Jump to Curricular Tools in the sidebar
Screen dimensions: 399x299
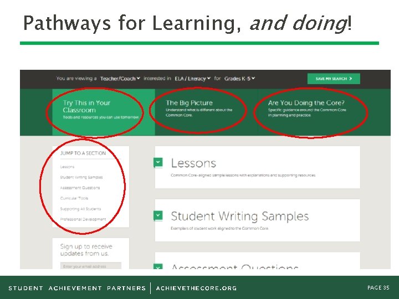[x=74, y=198]
